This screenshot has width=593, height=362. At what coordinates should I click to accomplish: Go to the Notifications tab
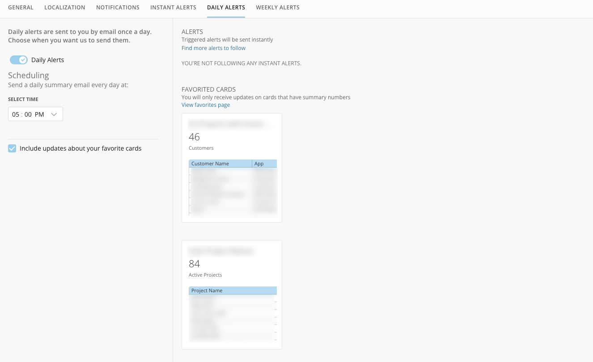(x=118, y=8)
